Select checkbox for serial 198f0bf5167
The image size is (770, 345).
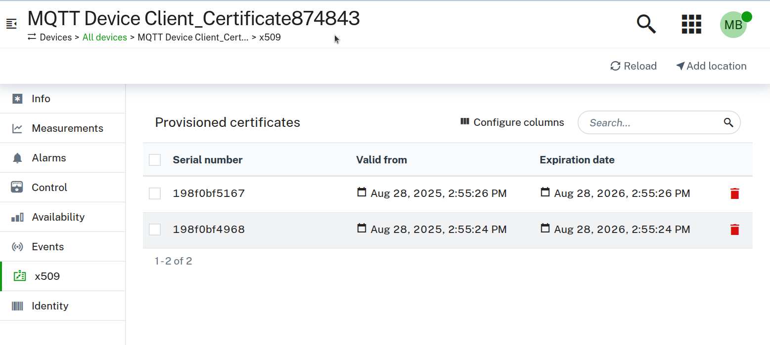click(155, 193)
